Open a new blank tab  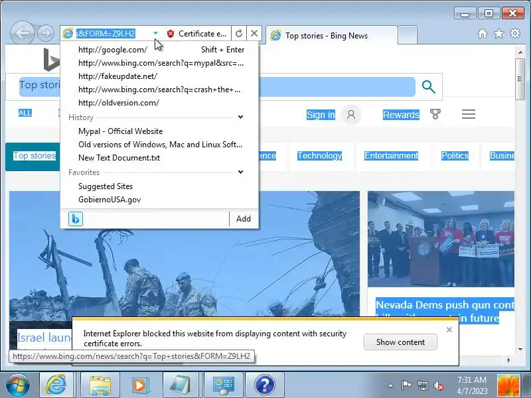[408, 35]
